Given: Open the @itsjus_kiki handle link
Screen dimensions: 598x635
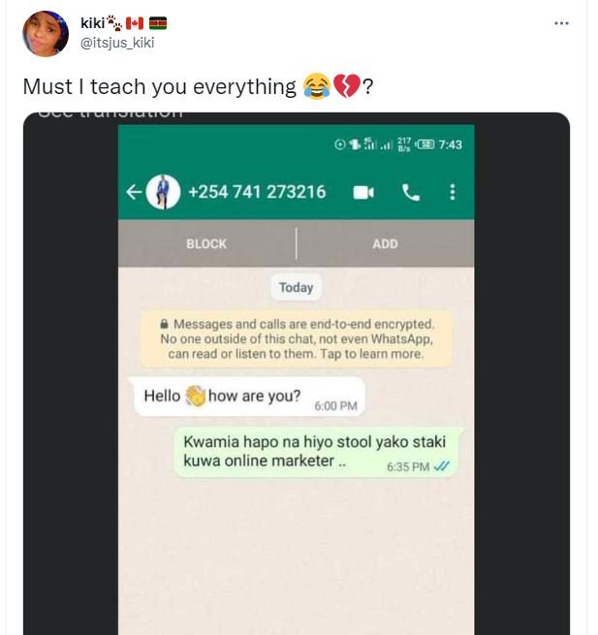Looking at the screenshot, I should pos(117,43).
